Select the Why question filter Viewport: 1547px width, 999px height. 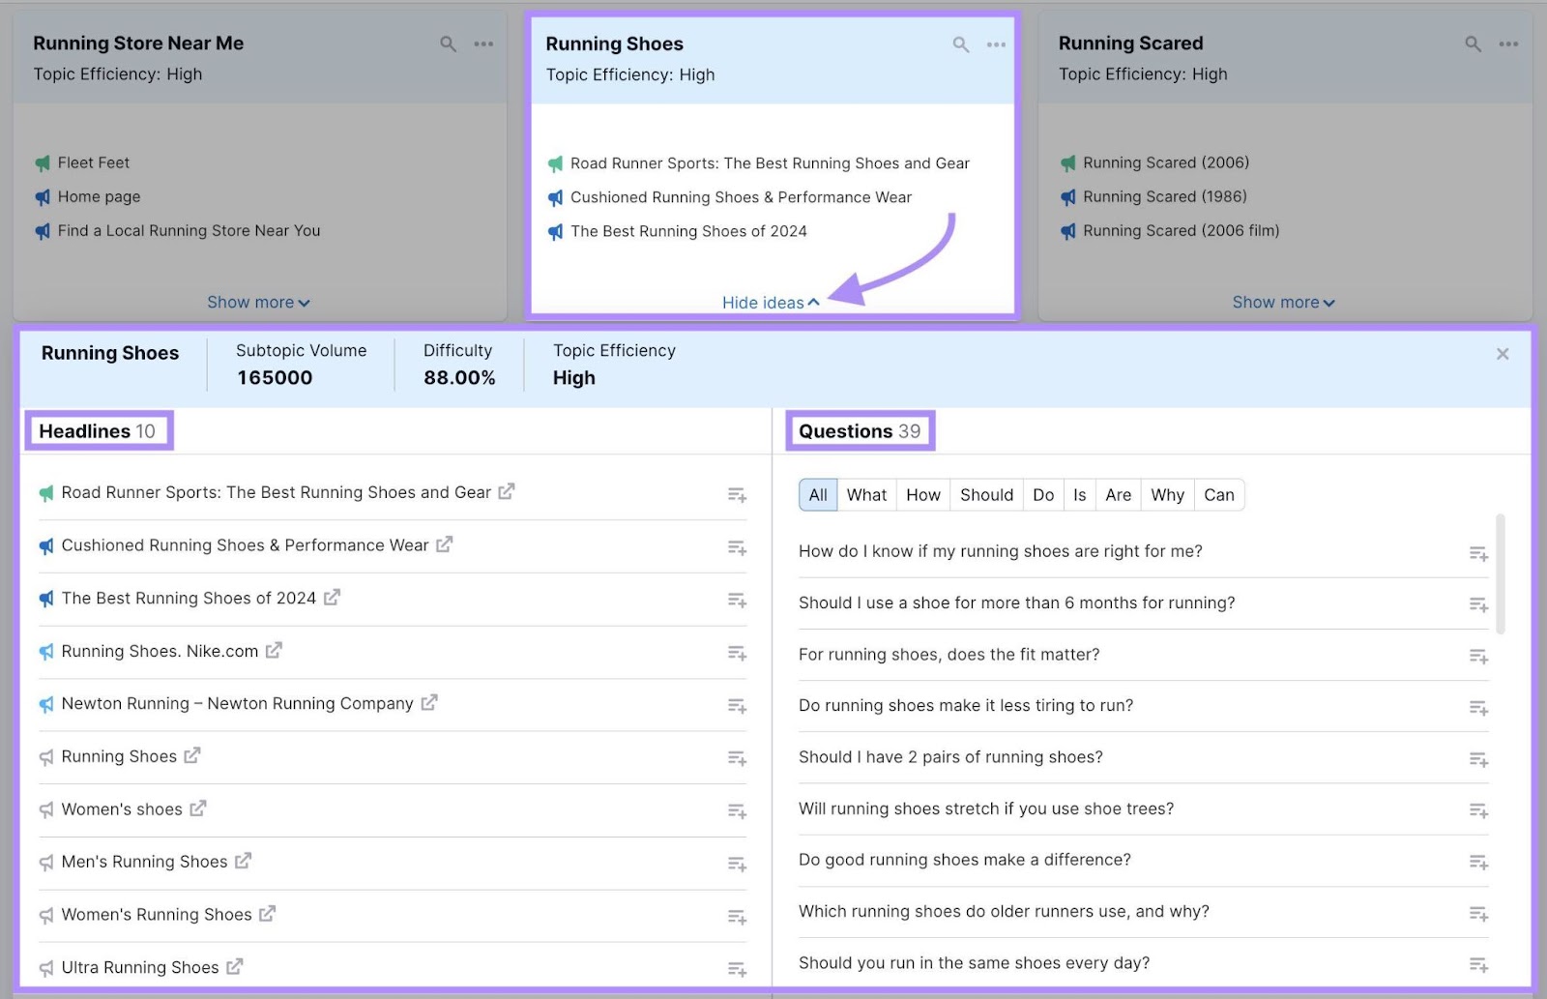pos(1166,494)
